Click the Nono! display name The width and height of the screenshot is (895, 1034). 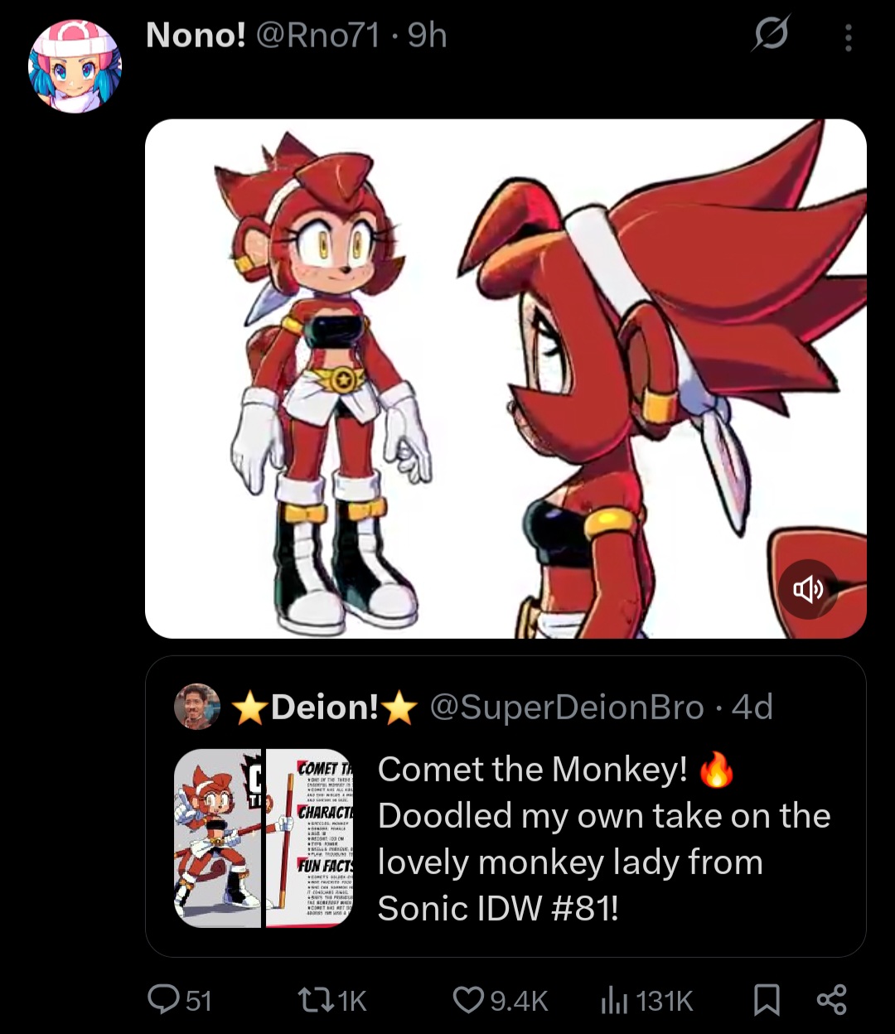pos(196,36)
